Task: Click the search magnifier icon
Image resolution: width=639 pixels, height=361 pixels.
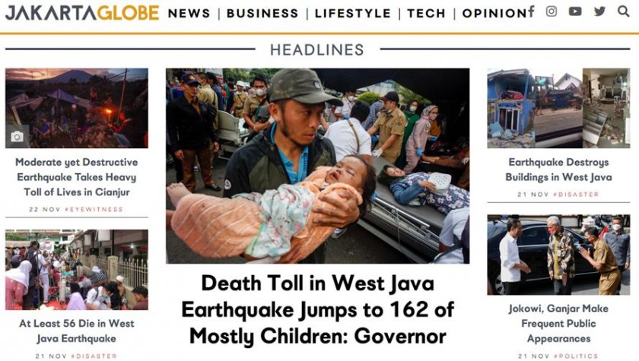Action: pos(624,11)
